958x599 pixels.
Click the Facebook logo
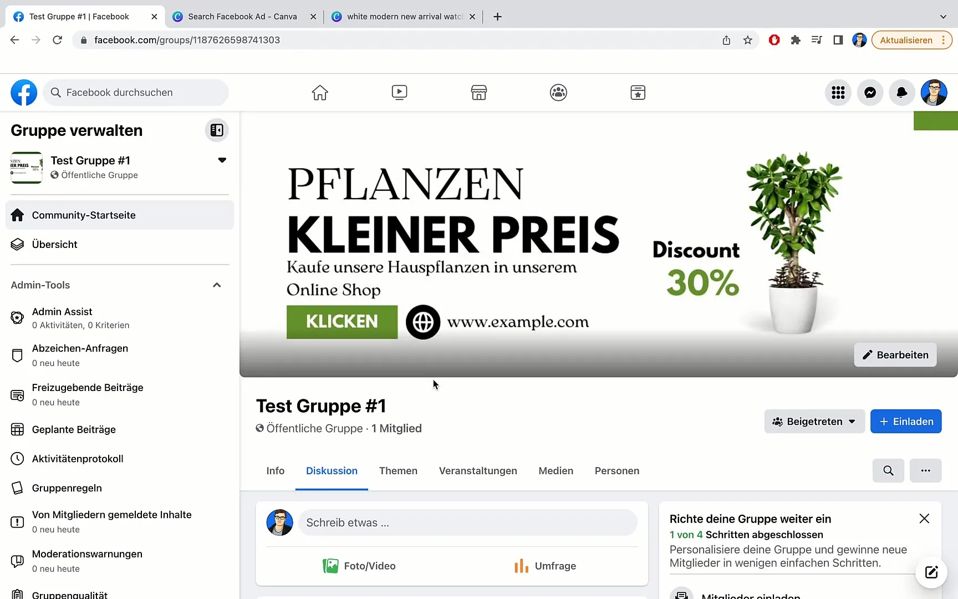[24, 93]
